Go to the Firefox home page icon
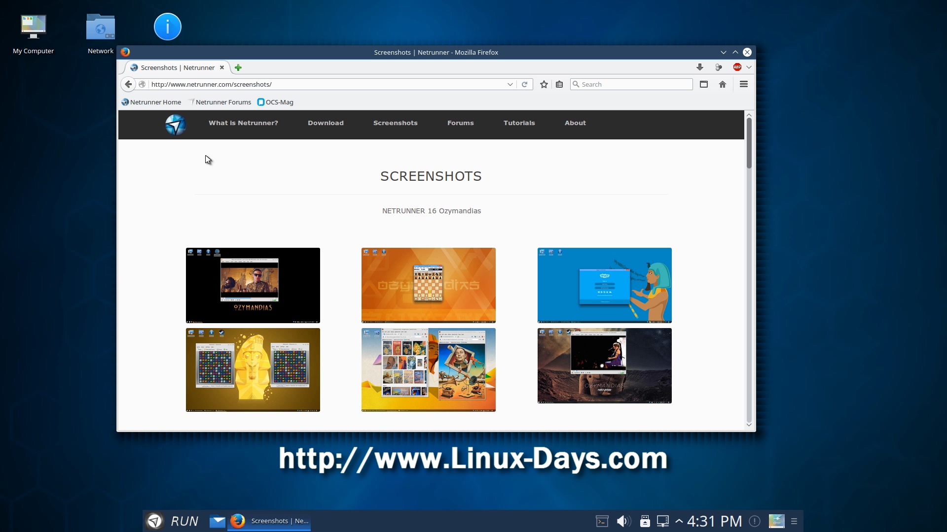The image size is (947, 532). (723, 84)
